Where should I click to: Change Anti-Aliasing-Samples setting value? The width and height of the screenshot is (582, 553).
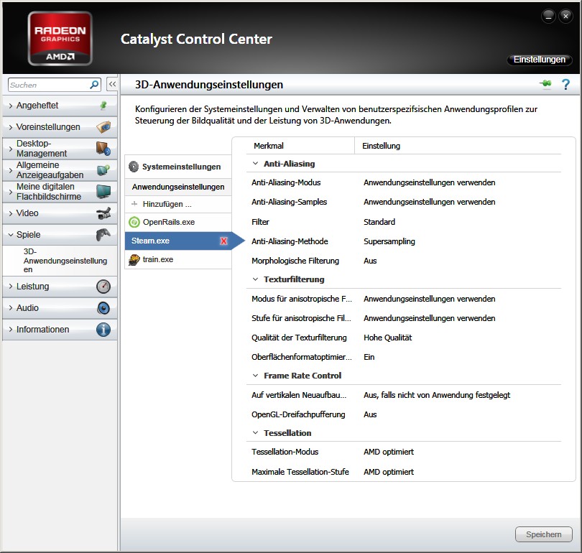pos(429,202)
